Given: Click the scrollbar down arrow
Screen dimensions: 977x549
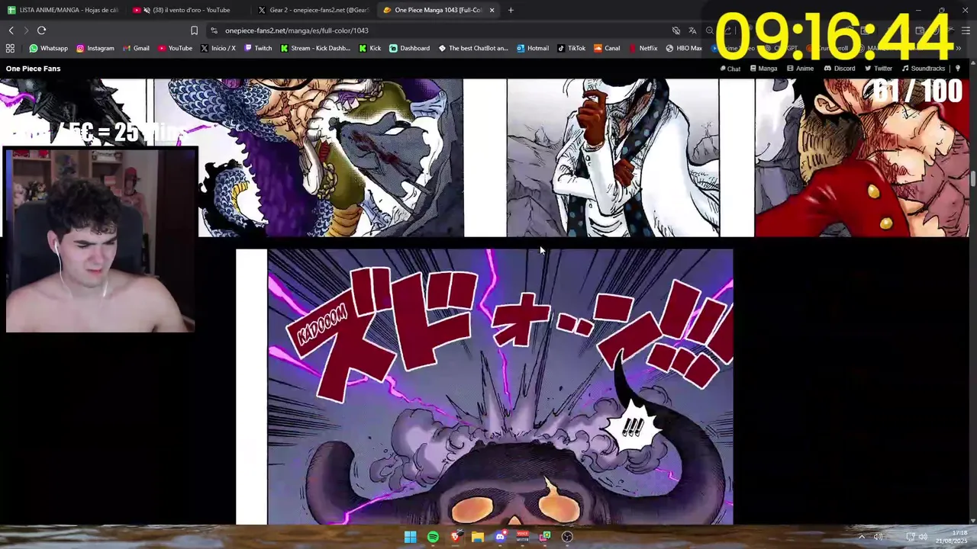Looking at the screenshot, I should [973, 521].
